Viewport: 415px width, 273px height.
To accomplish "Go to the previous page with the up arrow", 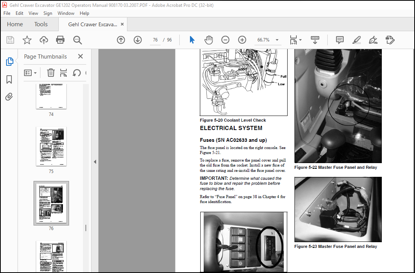I will [x=121, y=40].
